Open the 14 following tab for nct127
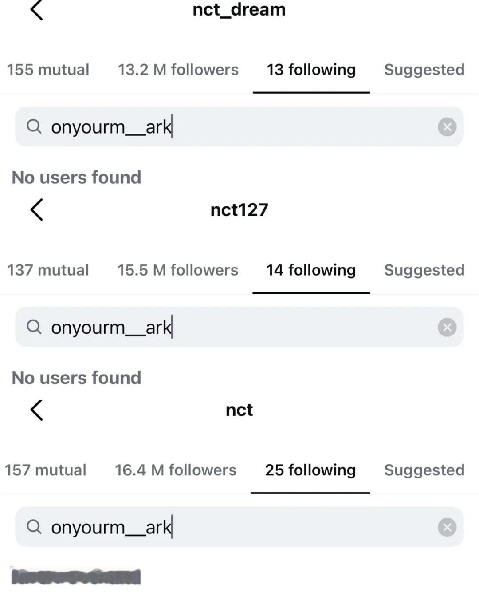This screenshot has height=596, width=479. (x=310, y=270)
